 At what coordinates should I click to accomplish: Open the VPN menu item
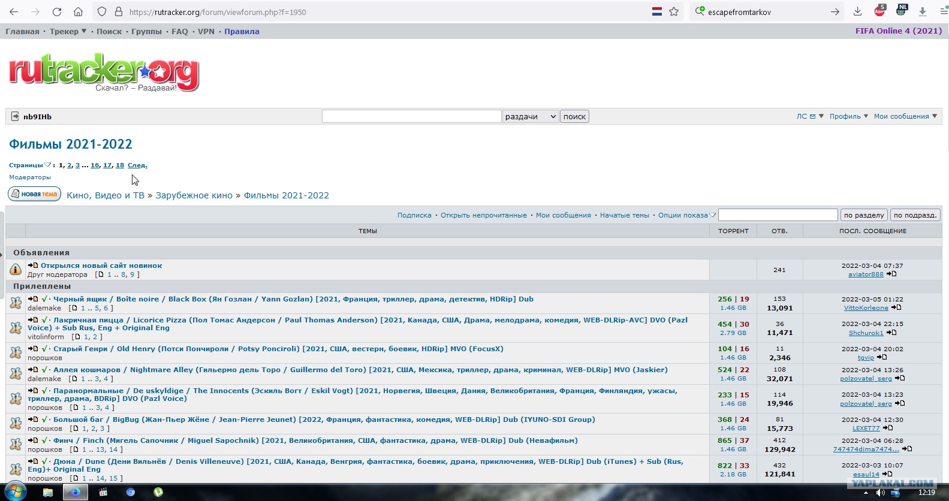coord(206,31)
